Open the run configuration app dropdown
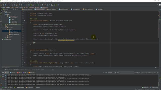The height and width of the screenshot is (90, 161). (33, 5)
